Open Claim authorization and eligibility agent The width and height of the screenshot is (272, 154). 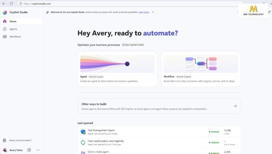tap(159, 143)
